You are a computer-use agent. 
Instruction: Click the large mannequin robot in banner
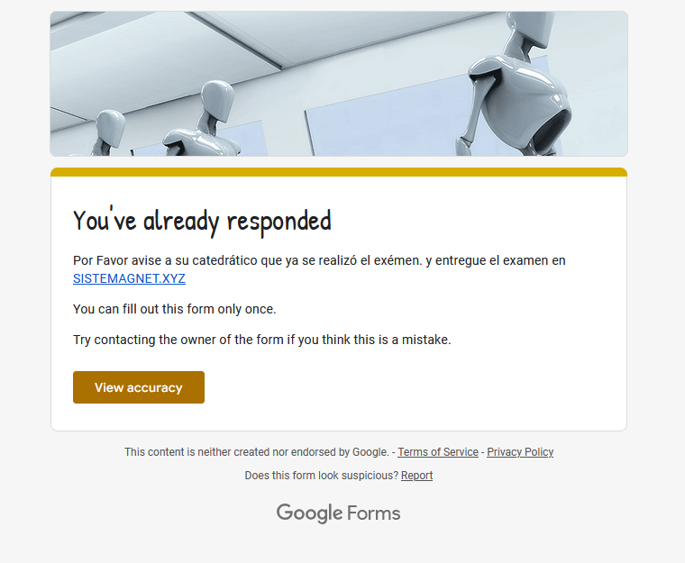pyautogui.click(x=516, y=86)
